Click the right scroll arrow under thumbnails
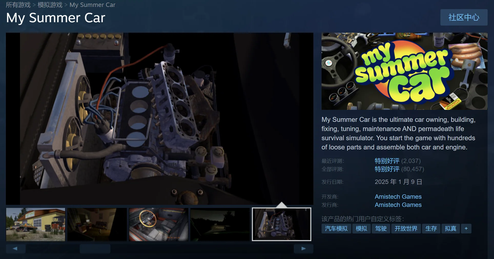The height and width of the screenshot is (259, 494). click(303, 249)
